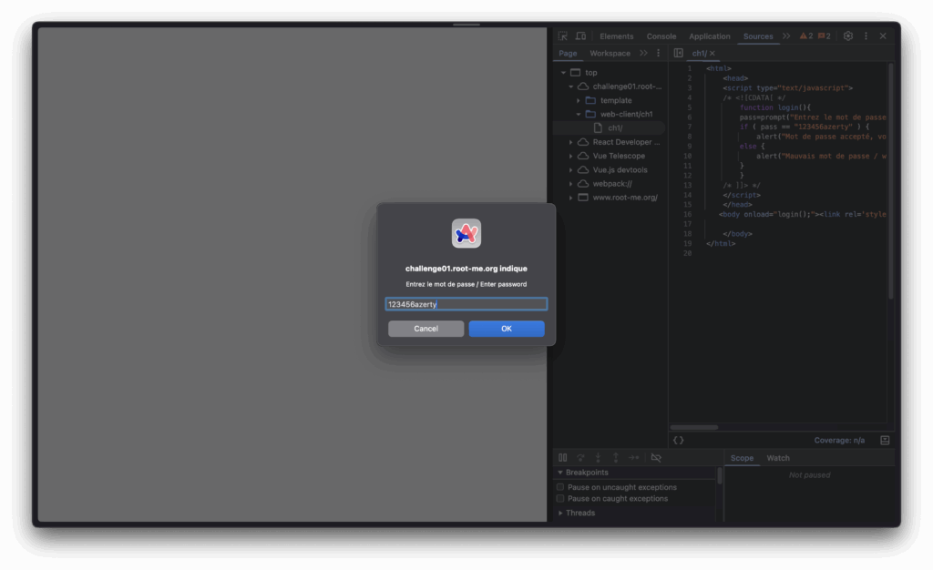
Task: Open DevTools settings gear
Action: (x=848, y=36)
